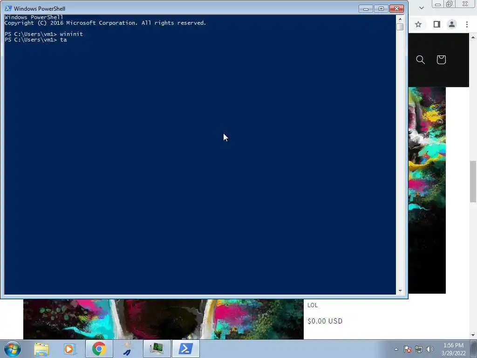Click the $0.00 USD price
This screenshot has height=358, width=477.
tap(325, 321)
